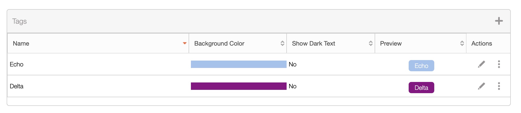The height and width of the screenshot is (113, 521).
Task: Click the Tags panel title
Action: [x=19, y=21]
